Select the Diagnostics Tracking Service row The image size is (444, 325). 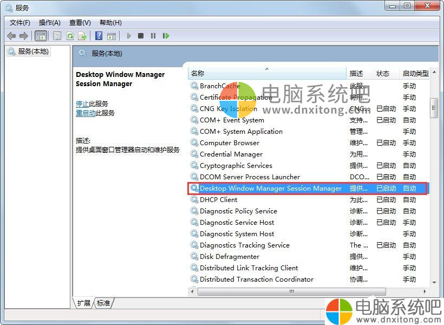tap(308, 245)
